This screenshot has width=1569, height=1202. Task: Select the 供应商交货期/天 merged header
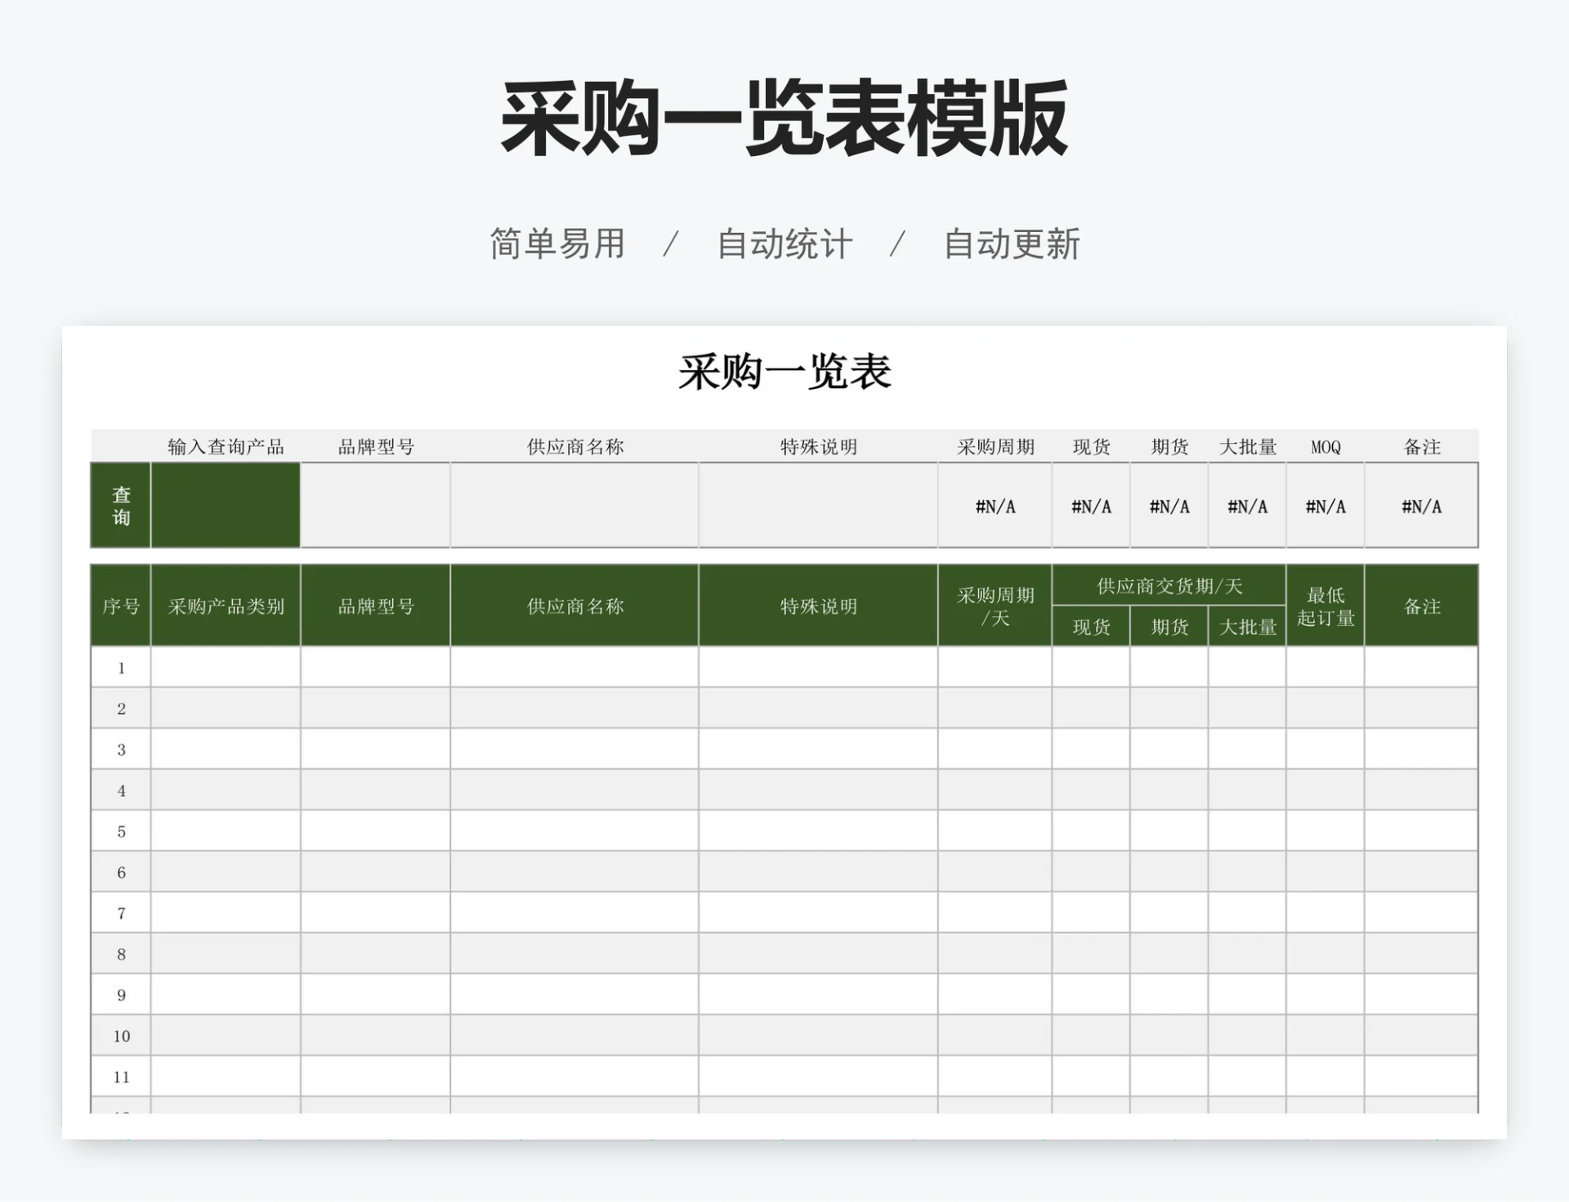1170,585
